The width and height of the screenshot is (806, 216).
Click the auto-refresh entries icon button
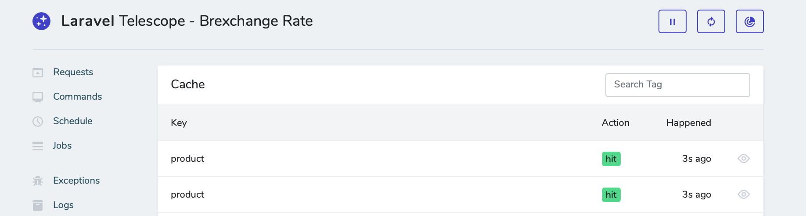711,21
